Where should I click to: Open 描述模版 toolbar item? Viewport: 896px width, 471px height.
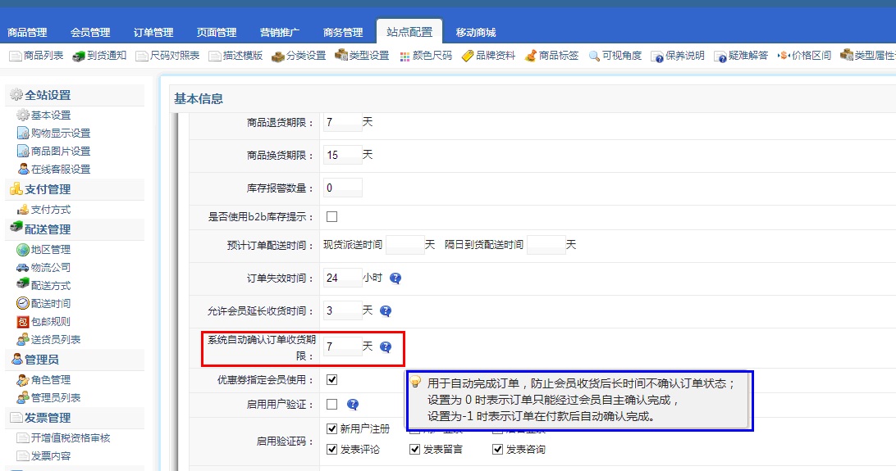[x=235, y=56]
